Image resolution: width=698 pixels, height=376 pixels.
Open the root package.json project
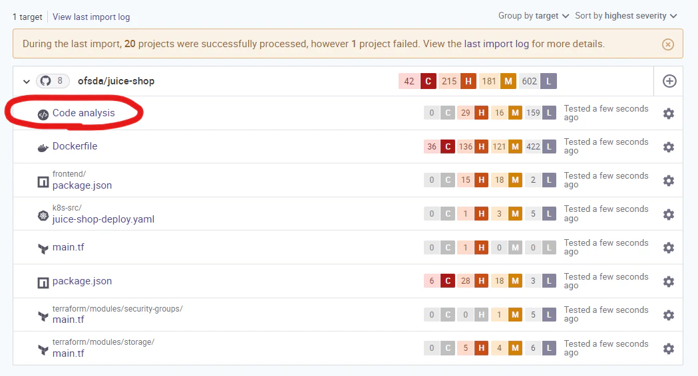82,281
